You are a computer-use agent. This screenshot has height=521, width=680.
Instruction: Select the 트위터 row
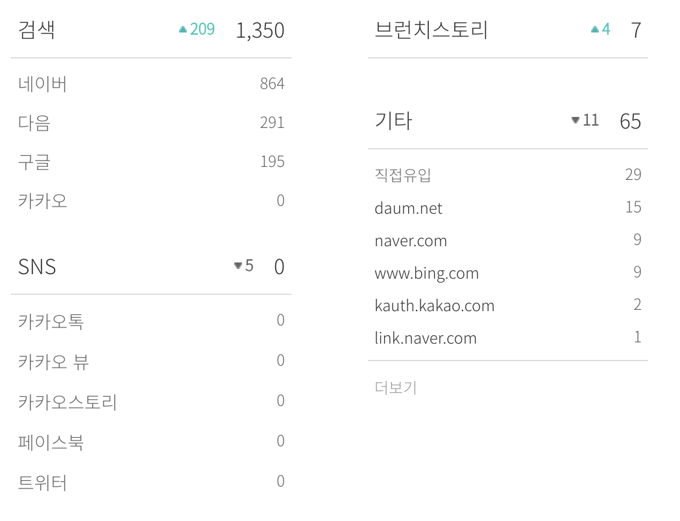coord(151,482)
